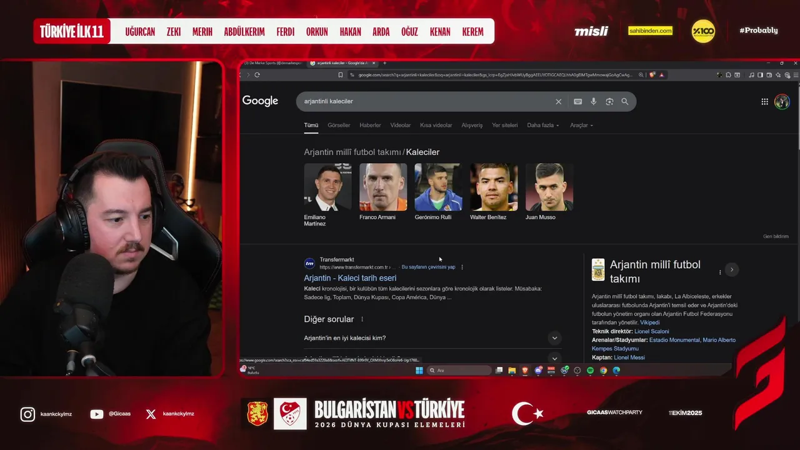This screenshot has width=800, height=450.
Task: Open Spotify from the taskbar
Action: point(590,370)
